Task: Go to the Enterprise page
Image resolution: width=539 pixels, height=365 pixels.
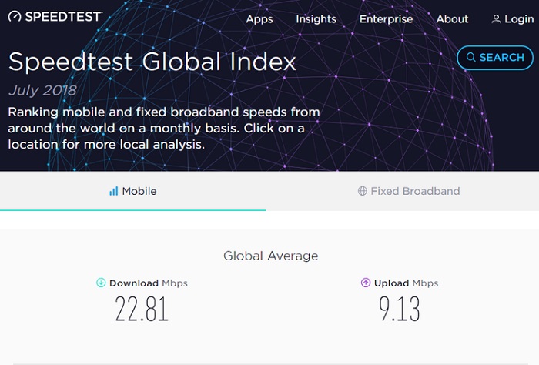Action: (386, 19)
